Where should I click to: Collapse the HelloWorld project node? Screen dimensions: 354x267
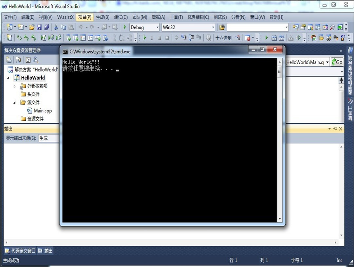point(9,78)
